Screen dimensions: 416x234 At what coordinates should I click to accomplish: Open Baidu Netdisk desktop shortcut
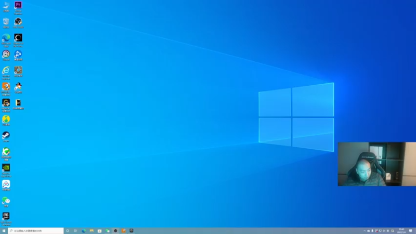pyautogui.click(x=6, y=186)
